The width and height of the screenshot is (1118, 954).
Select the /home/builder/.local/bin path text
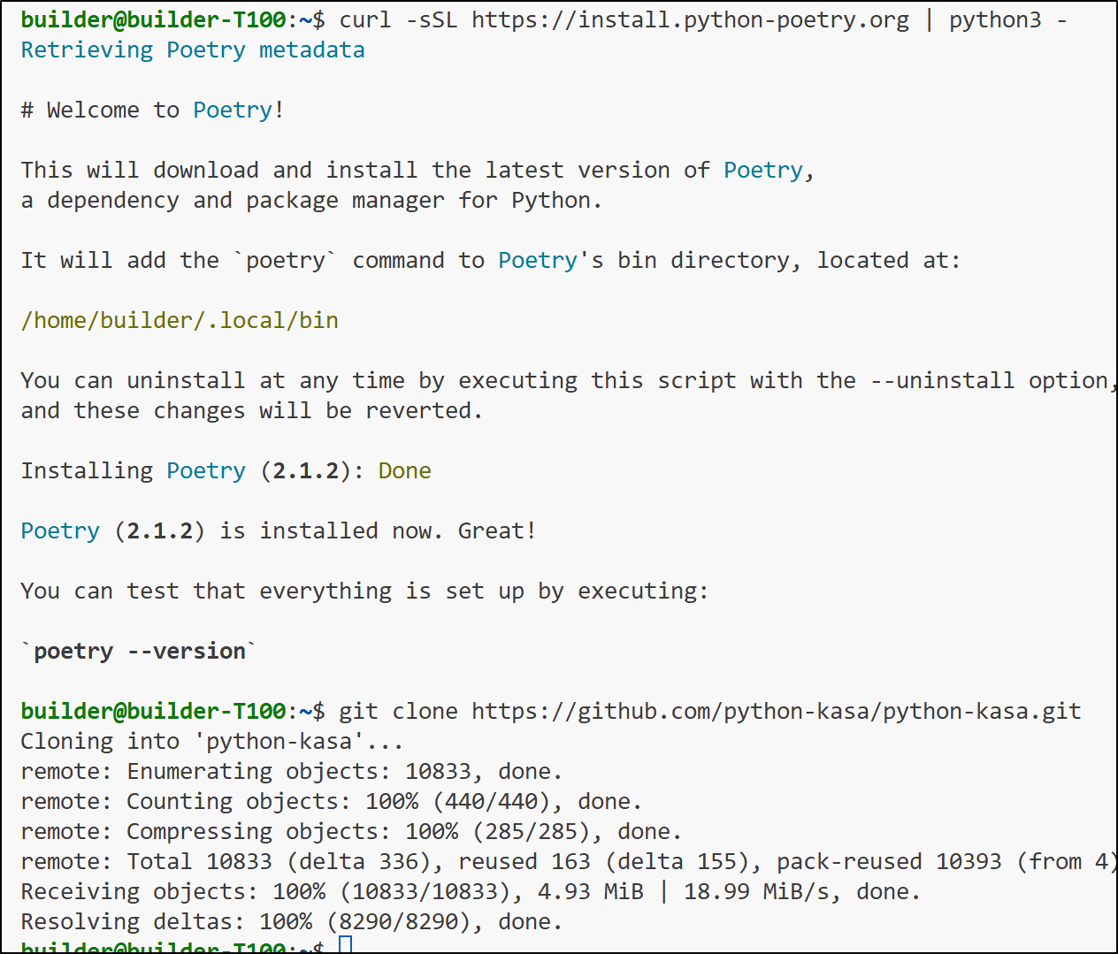point(180,320)
